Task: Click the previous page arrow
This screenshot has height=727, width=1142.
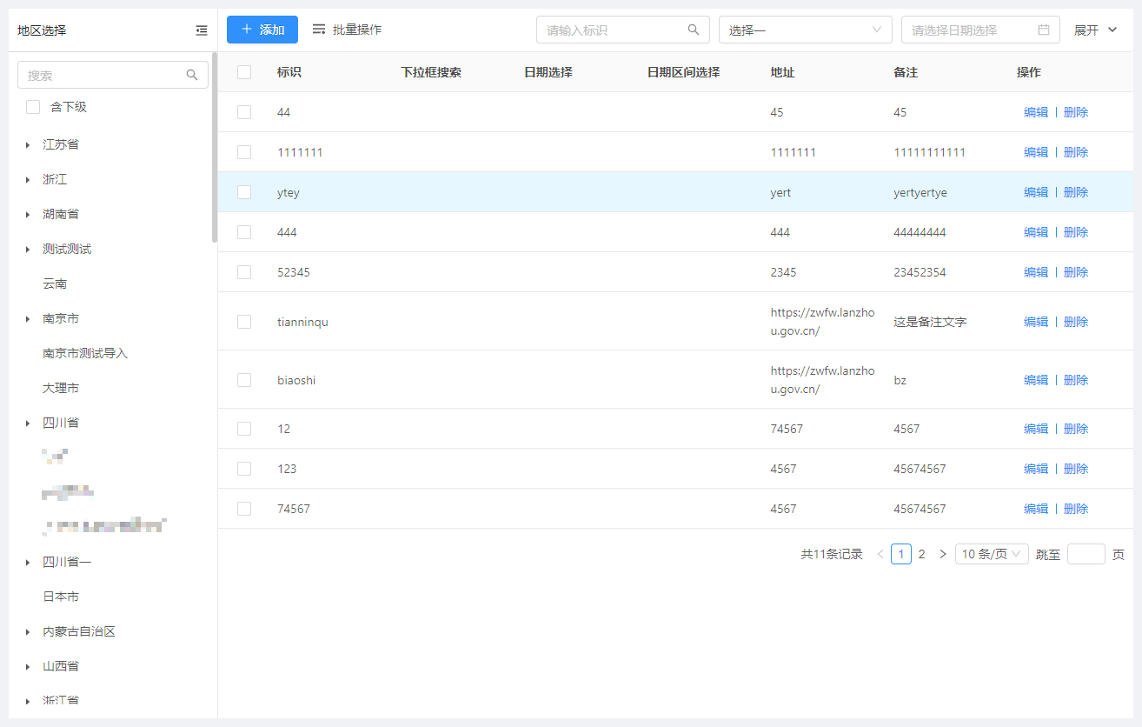Action: coord(880,554)
